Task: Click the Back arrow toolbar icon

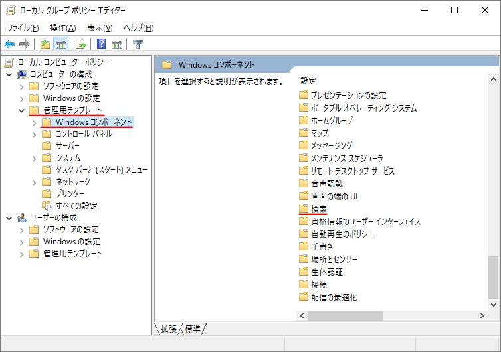Action: 9,44
